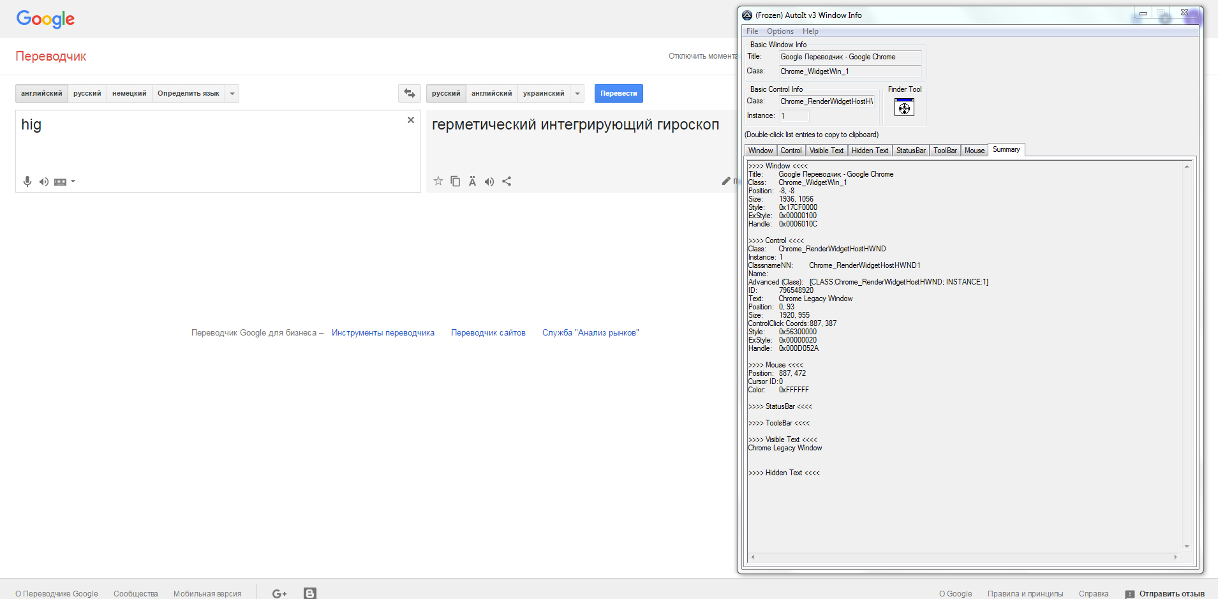1218x599 pixels.
Task: Clear the source text with X
Action: tap(411, 120)
